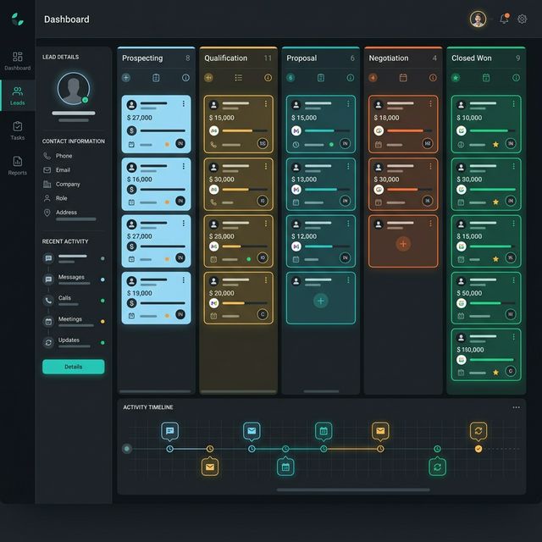Open Reports in the sidebar

click(17, 166)
